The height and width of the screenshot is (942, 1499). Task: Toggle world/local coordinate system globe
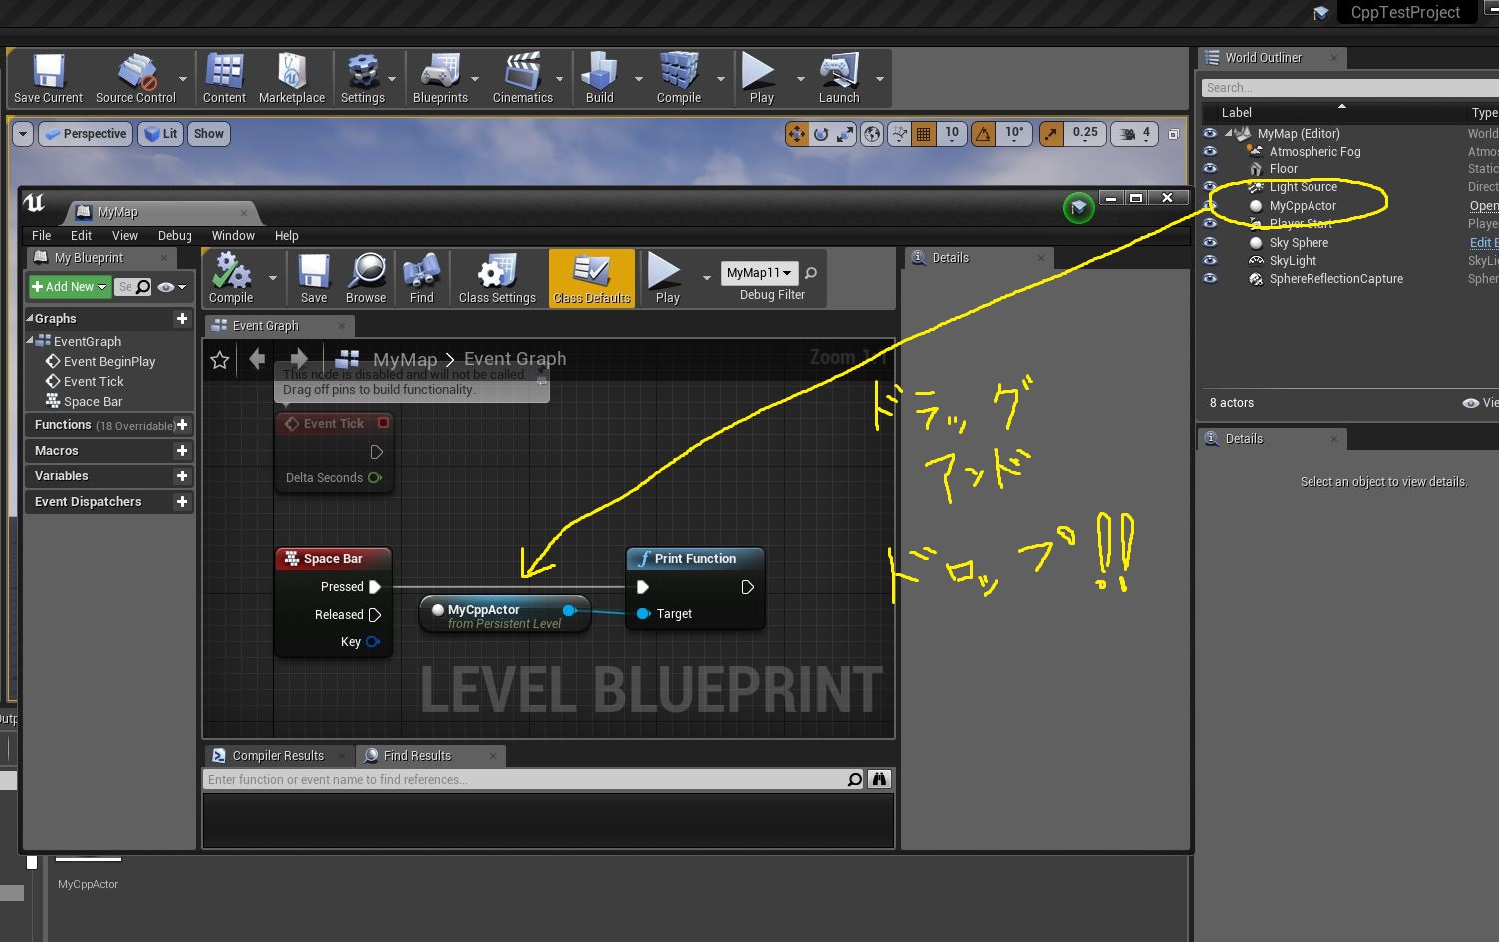click(x=872, y=134)
